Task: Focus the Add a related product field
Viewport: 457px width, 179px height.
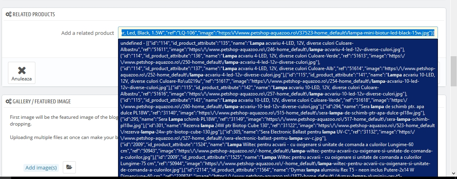Action: (278, 33)
